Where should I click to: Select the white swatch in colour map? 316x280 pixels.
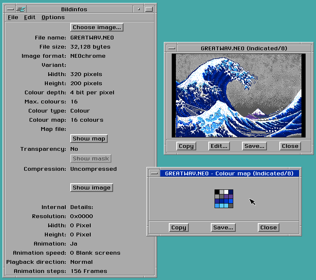pos(226,192)
